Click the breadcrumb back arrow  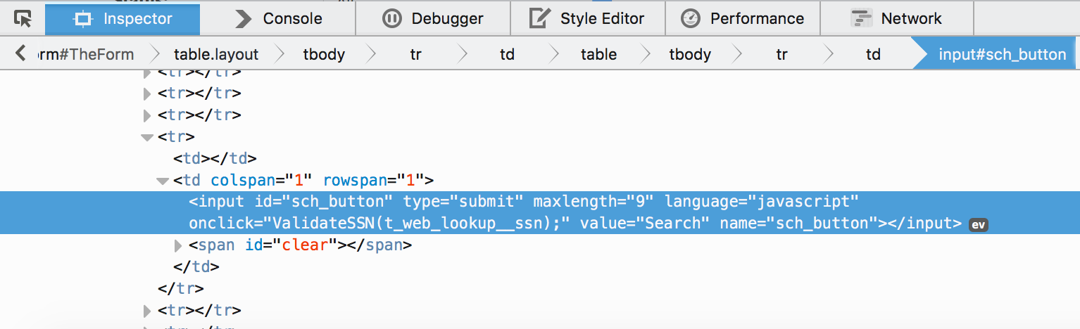coord(20,53)
